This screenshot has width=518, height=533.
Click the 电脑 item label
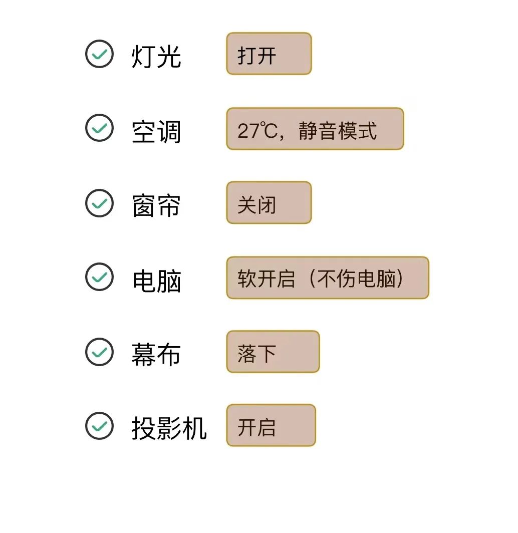[156, 281]
